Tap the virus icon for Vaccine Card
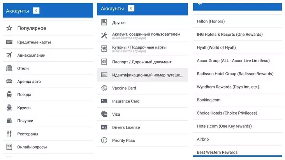The image size is (285, 160). tap(104, 88)
